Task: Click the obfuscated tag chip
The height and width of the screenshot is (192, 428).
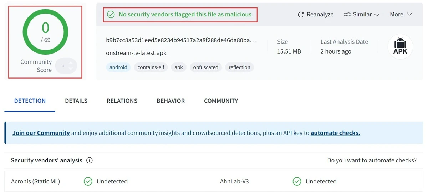Action: click(206, 67)
